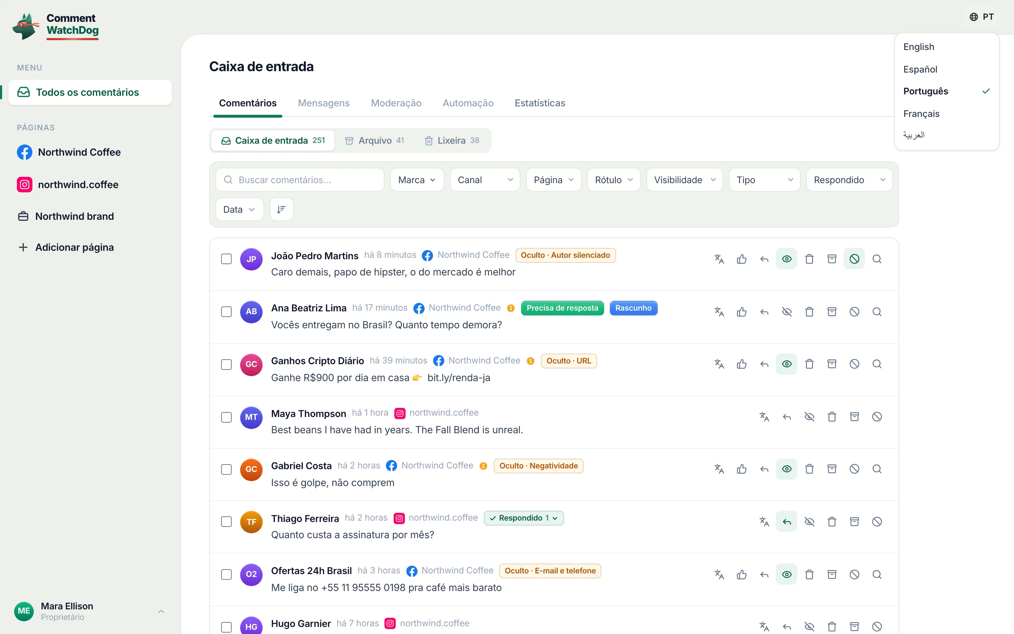Block author Gabriel Costa
The width and height of the screenshot is (1014, 634).
(x=855, y=469)
